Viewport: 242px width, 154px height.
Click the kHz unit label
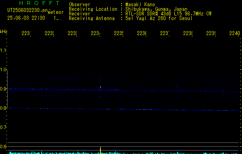(x=3, y=32)
